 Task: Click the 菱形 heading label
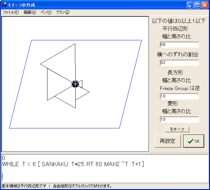[173, 103]
